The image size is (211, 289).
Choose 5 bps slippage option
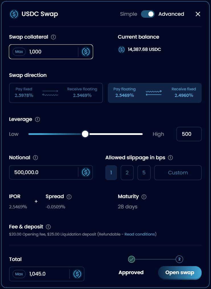(144, 173)
